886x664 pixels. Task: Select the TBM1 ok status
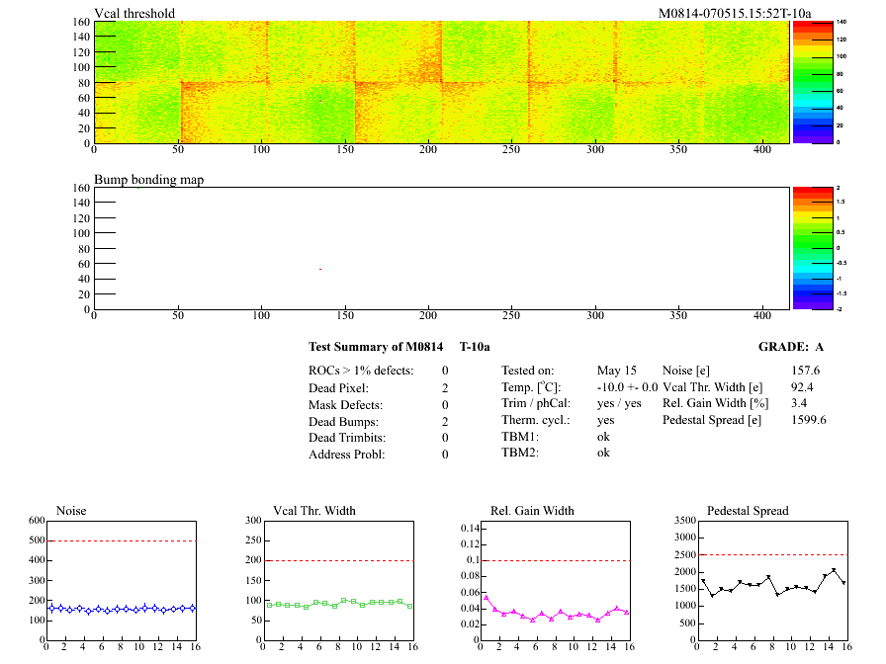tap(603, 436)
